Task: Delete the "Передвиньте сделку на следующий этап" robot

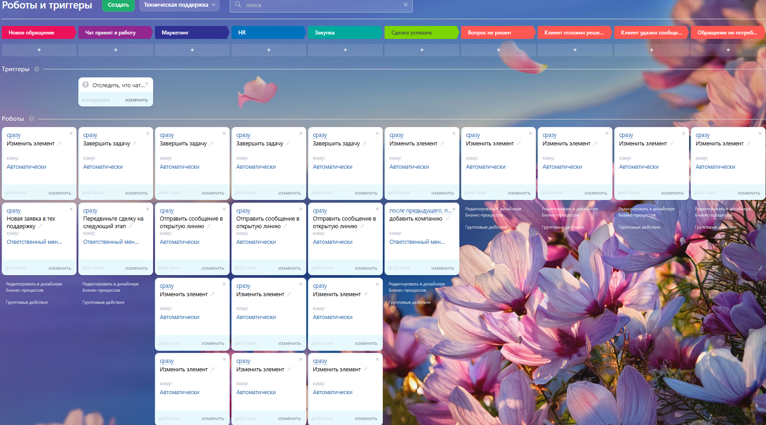Action: click(x=148, y=209)
